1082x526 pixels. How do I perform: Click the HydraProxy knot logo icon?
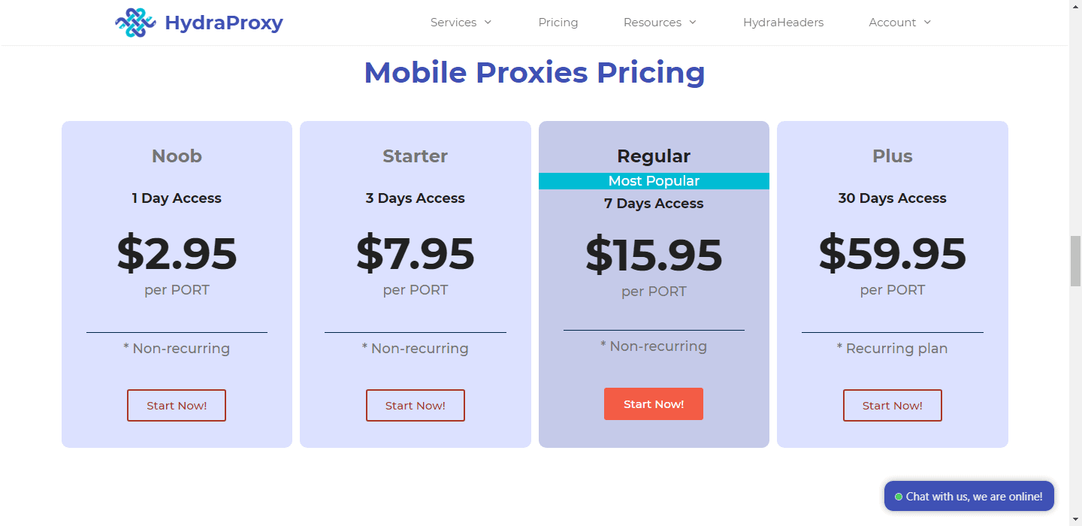(135, 23)
